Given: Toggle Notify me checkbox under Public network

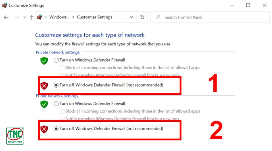Looking at the screenshot, I should [62, 119].
